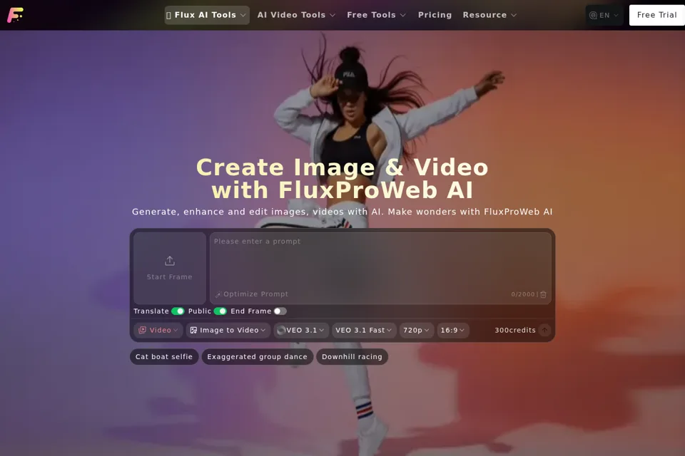Click the 300credits label
The image size is (685, 456).
(514, 331)
